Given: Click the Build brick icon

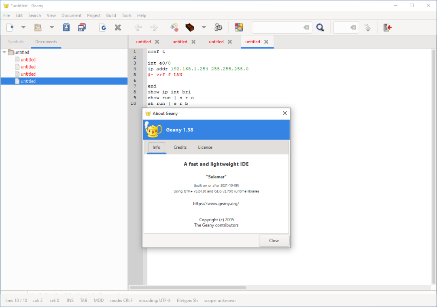Looking at the screenshot, I should point(190,27).
